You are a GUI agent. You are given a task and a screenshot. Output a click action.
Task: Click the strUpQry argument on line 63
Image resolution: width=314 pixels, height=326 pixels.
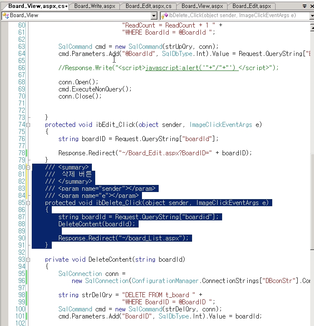[x=179, y=46]
